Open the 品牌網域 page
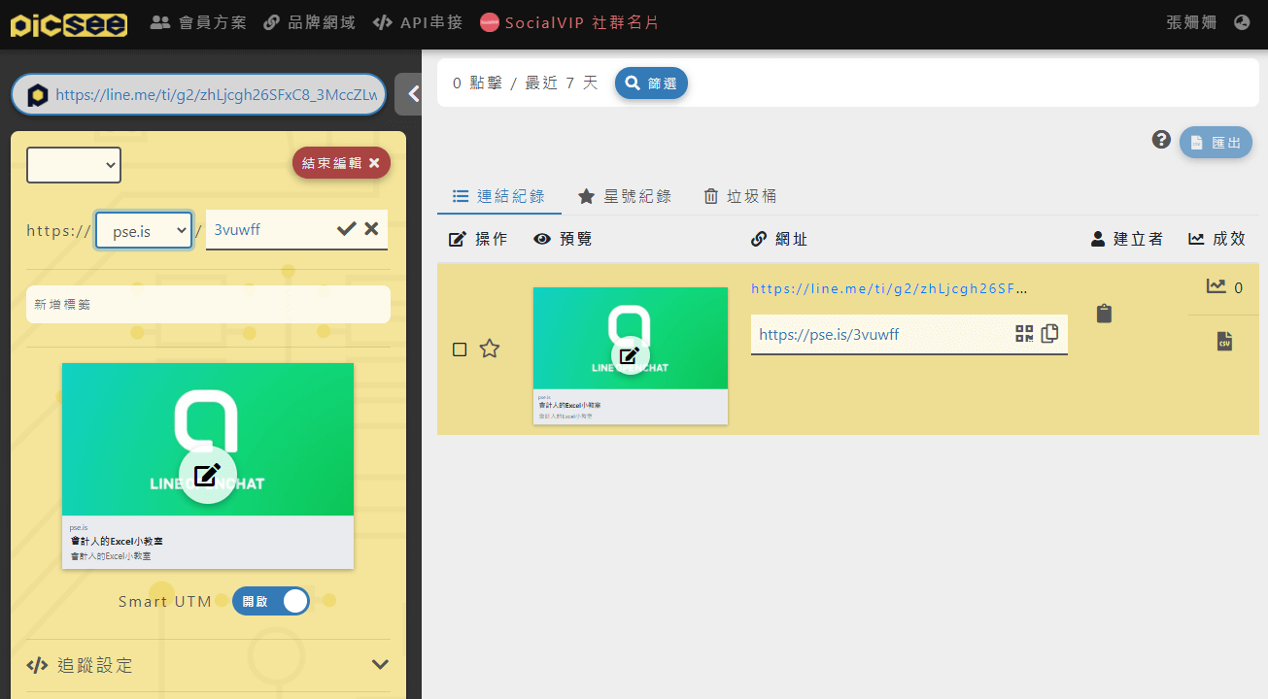Viewport: 1268px width, 699px height. tap(309, 22)
